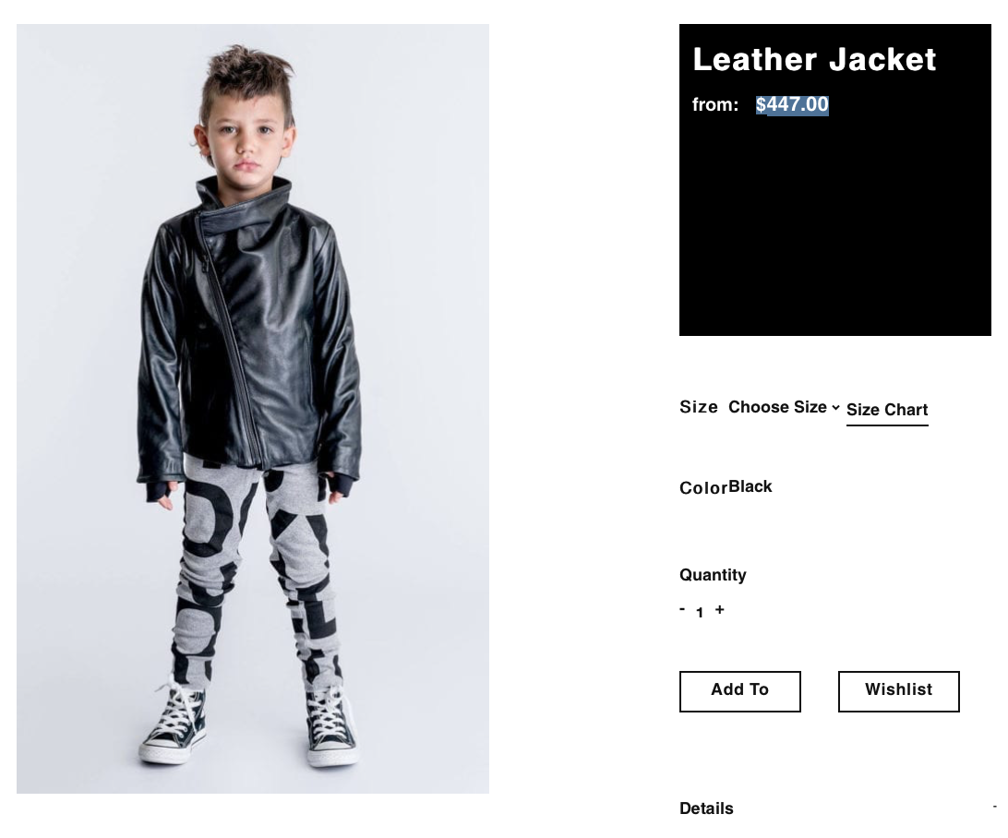Click the chevron arrow beside Choose Size
Screen dimensions: 1008x838
(x=835, y=407)
